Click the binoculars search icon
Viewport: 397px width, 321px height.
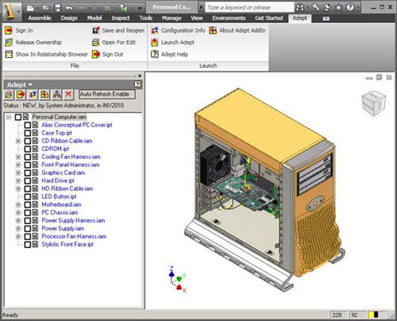(300, 7)
